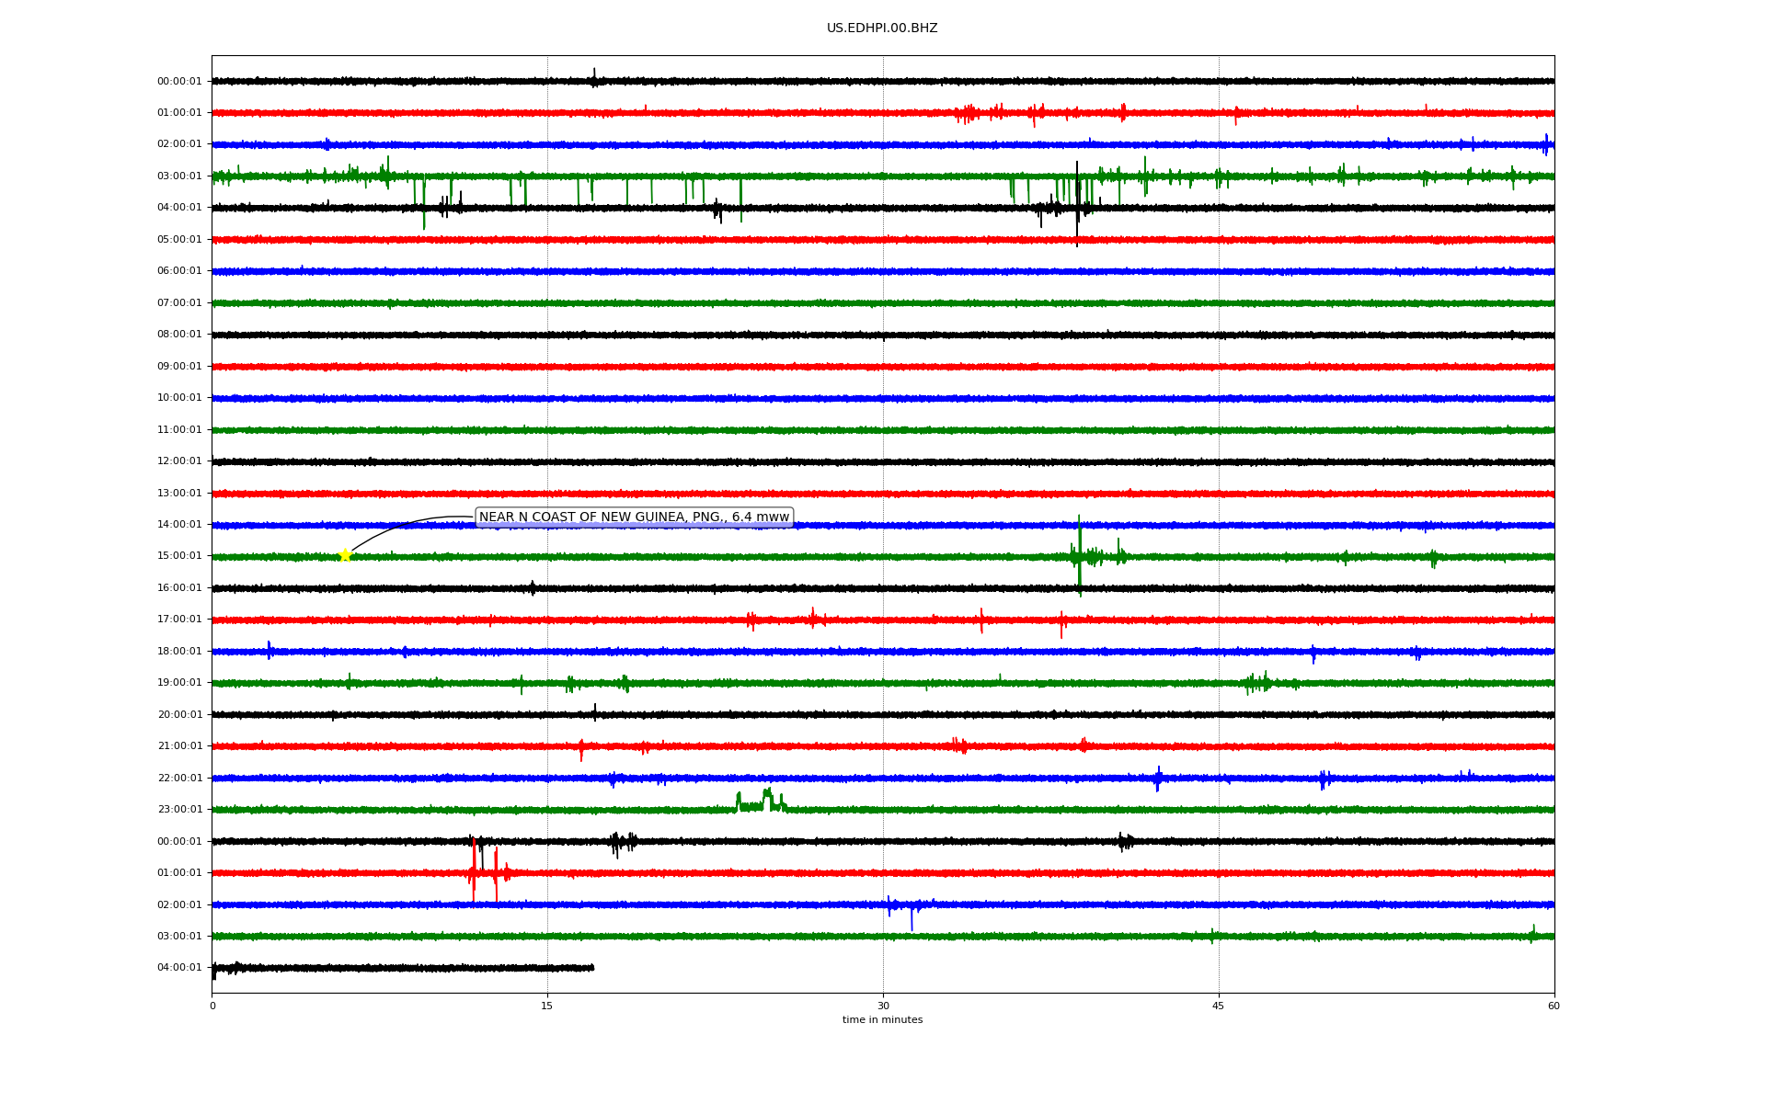Click the 19:00:01 row label
Screen dimensions: 1766x1103
[x=179, y=683]
